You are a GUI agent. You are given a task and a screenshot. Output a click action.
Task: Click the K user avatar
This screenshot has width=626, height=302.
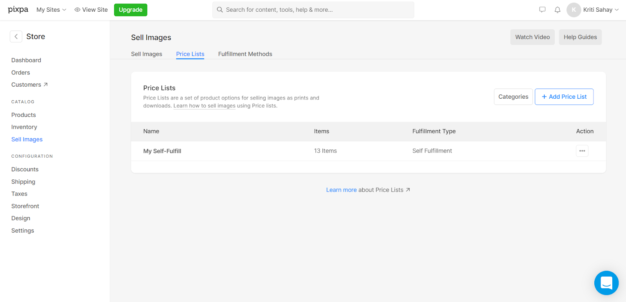574,10
